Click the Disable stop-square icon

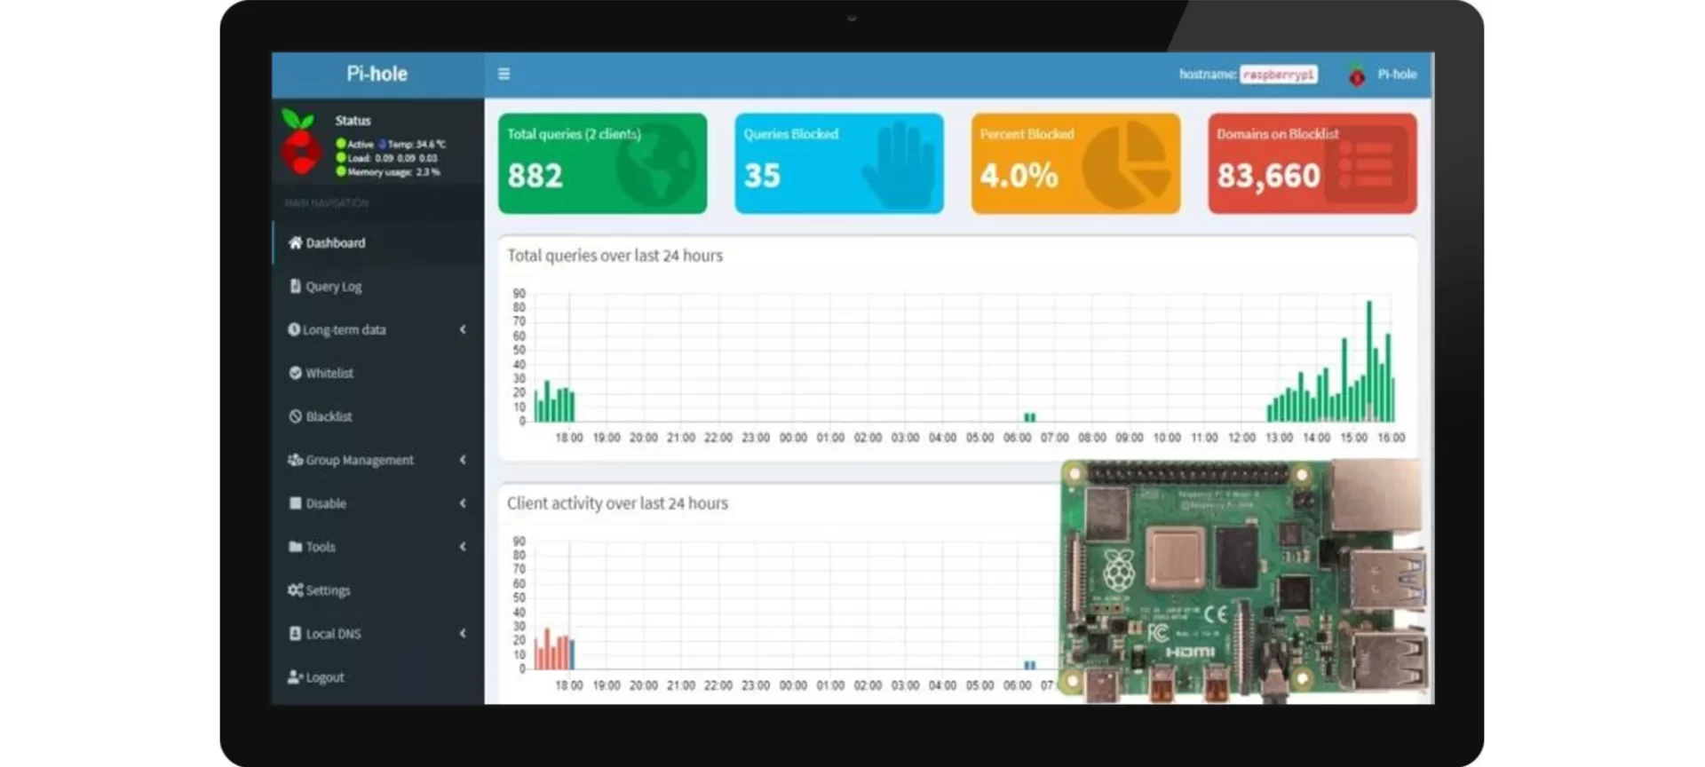pyautogui.click(x=295, y=503)
